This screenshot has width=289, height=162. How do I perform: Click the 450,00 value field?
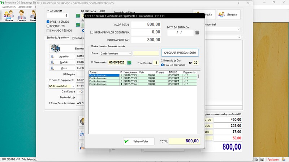(228, 120)
